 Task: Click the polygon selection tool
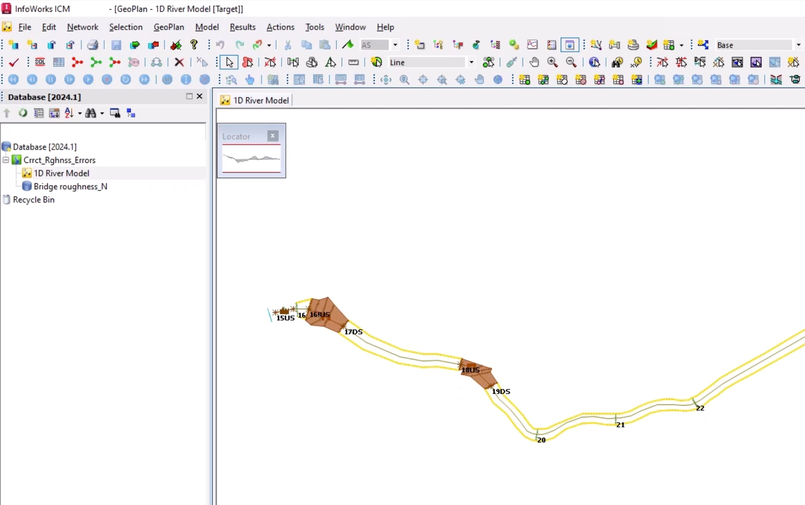(x=248, y=62)
